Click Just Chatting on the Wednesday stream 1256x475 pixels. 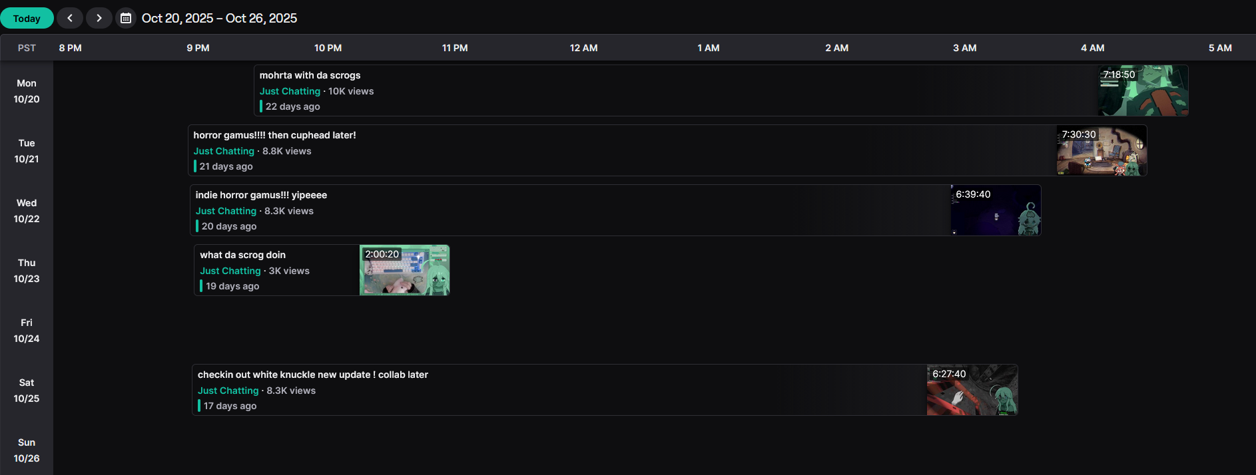[226, 211]
